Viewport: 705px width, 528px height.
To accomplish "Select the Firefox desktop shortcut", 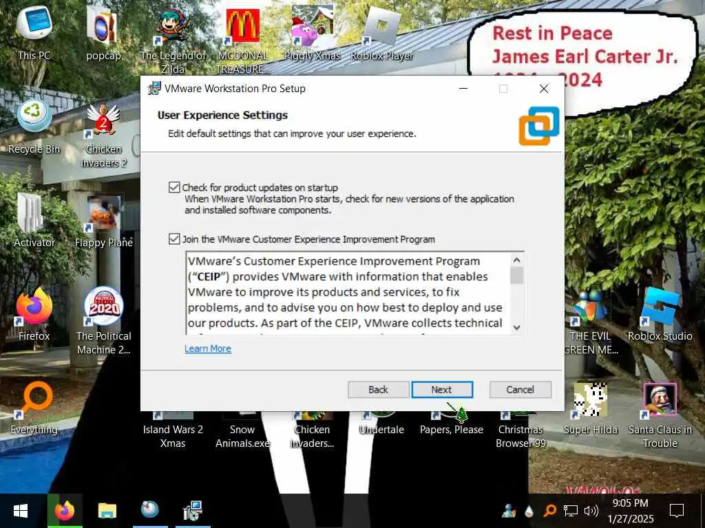I will [x=34, y=315].
